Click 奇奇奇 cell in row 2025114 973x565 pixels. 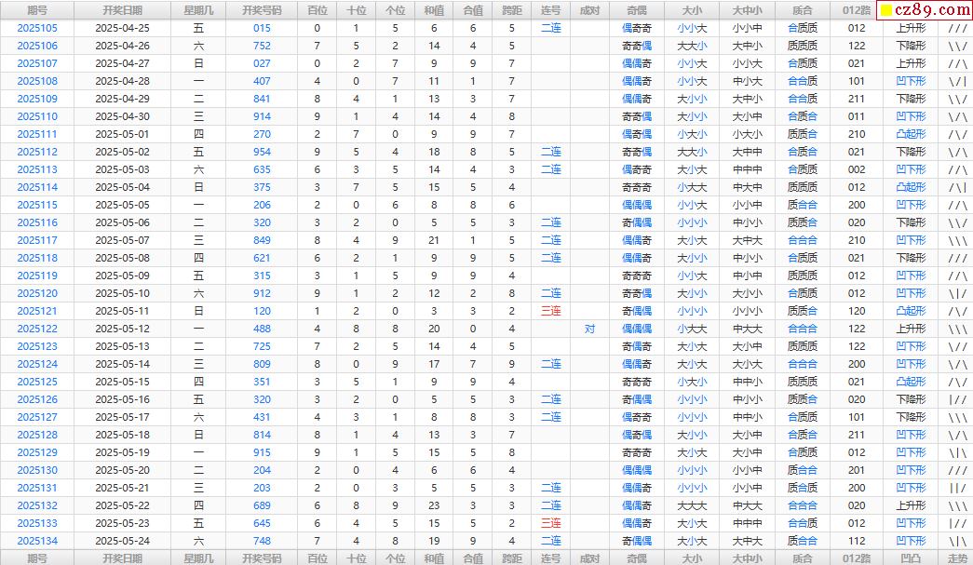637,187
